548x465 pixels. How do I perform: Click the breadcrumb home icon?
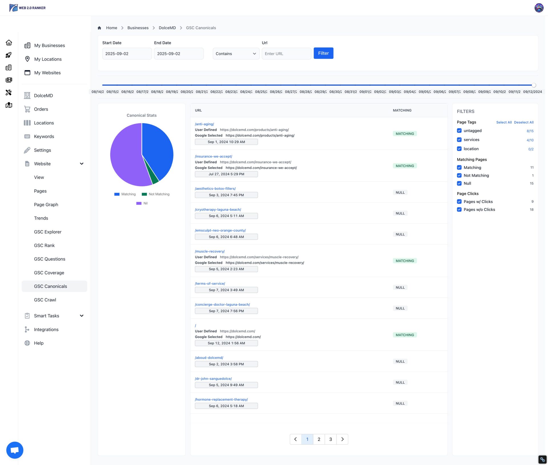(99, 28)
